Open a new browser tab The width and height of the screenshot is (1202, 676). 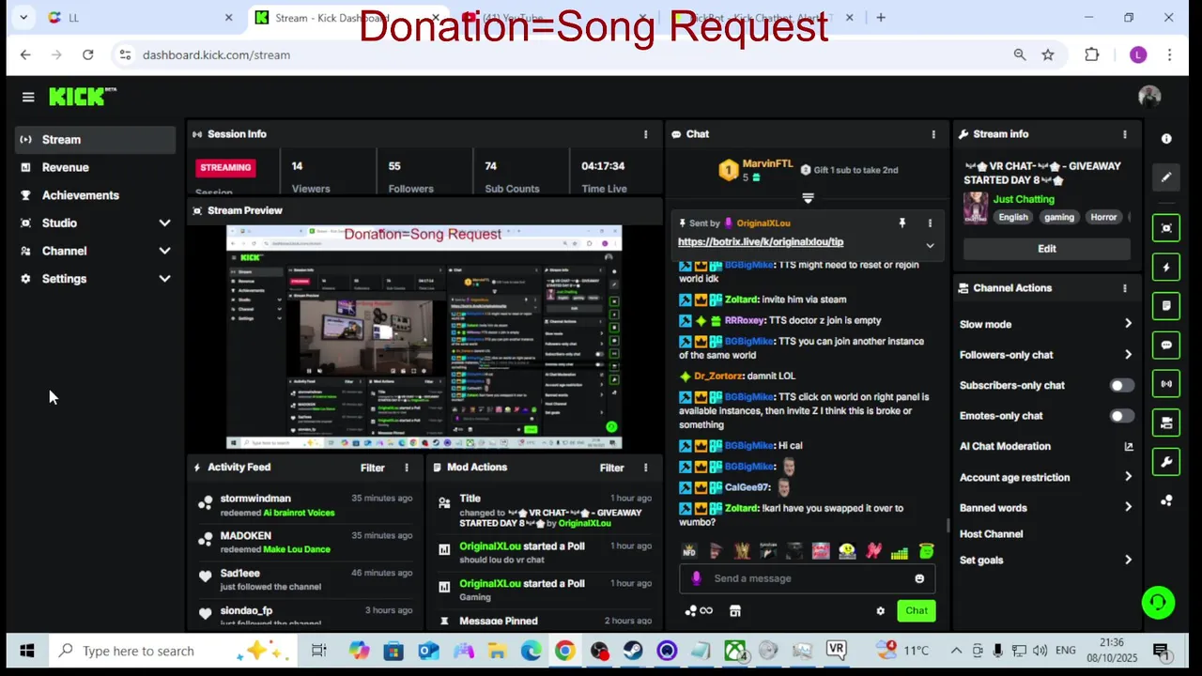(x=881, y=18)
